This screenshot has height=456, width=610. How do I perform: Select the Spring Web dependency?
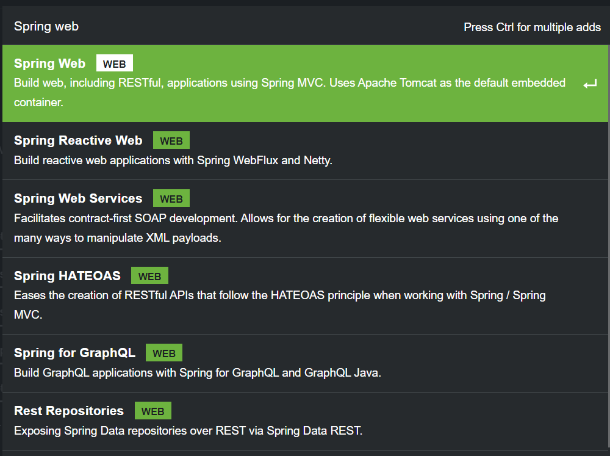[305, 84]
